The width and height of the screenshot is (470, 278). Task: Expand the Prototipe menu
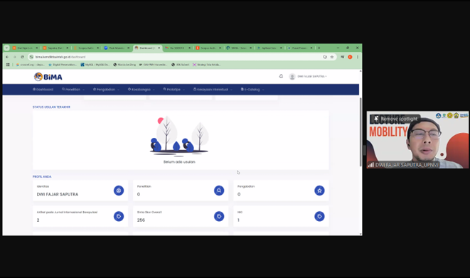tap(174, 90)
